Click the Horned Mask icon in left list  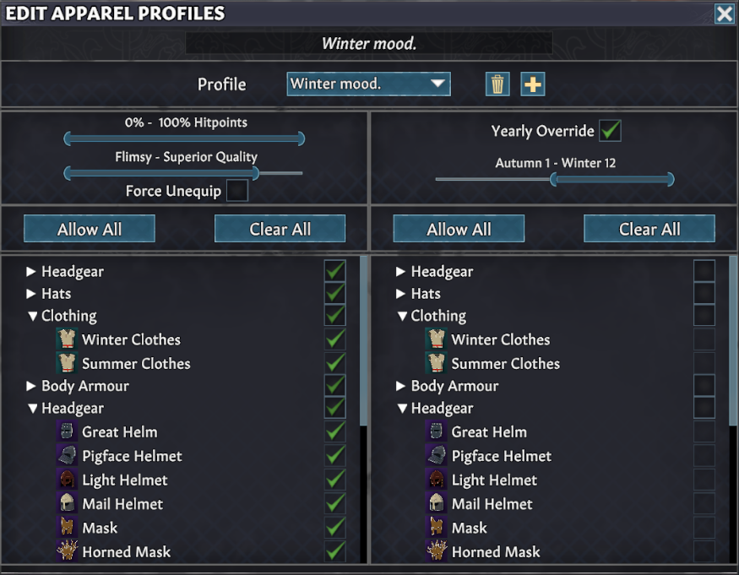68,552
